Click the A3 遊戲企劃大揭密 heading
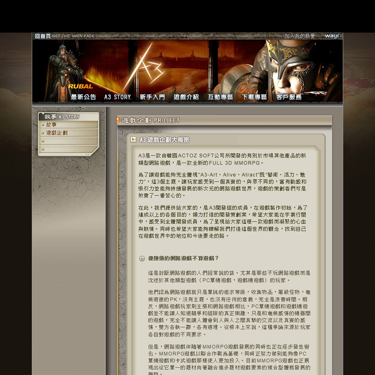375x375 pixels. click(x=164, y=140)
